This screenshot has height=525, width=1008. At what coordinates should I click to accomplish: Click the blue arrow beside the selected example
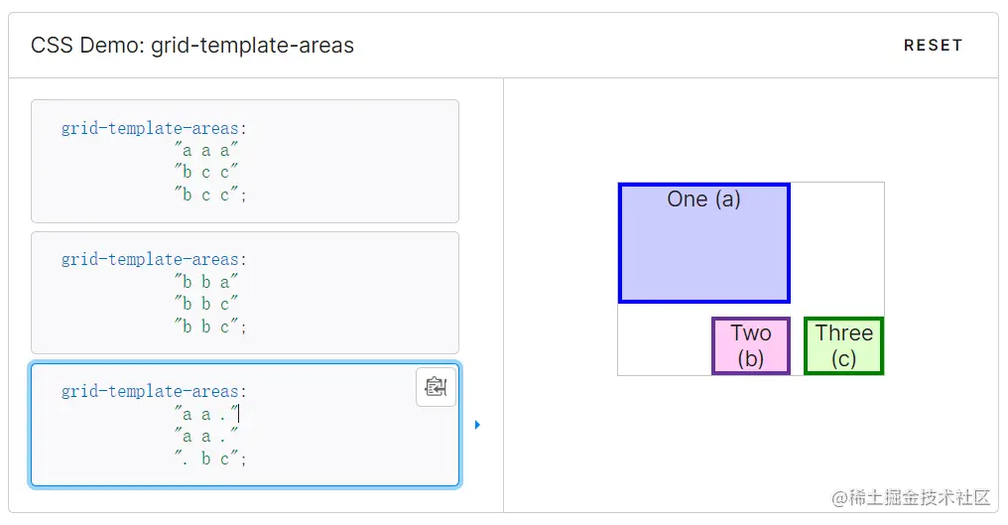477,425
